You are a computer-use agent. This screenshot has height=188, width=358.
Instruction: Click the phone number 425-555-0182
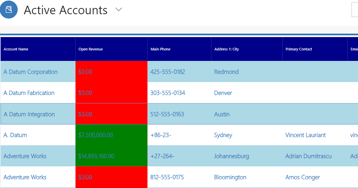point(168,72)
